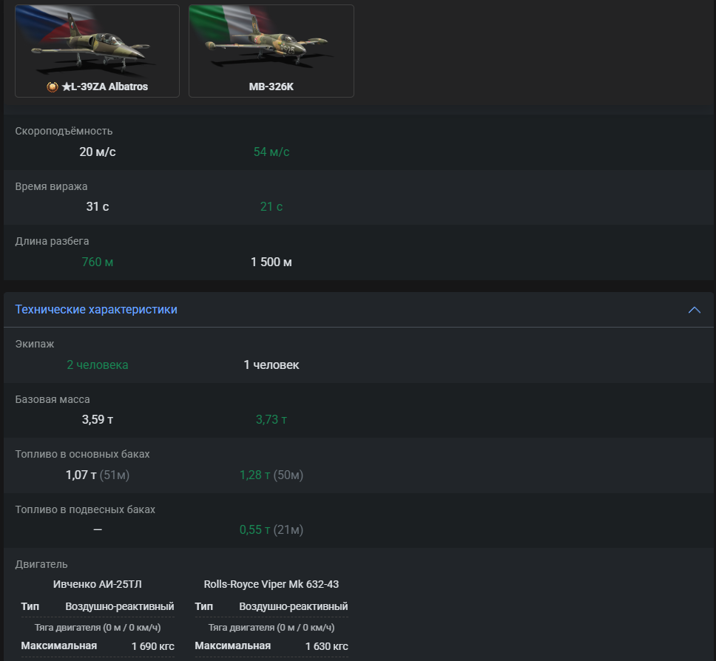The image size is (716, 661).
Task: Click the 54 м/с climb rate value
Action: [x=271, y=152]
